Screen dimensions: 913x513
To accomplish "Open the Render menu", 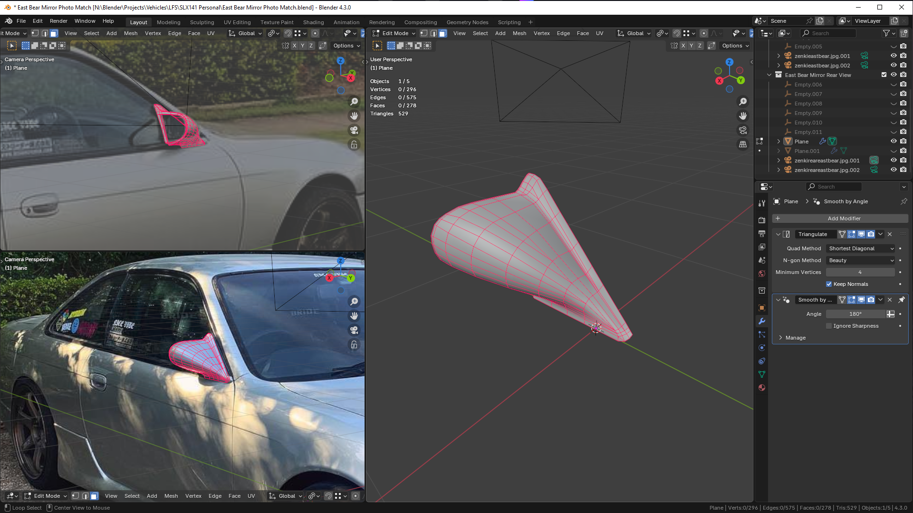I will [x=58, y=21].
